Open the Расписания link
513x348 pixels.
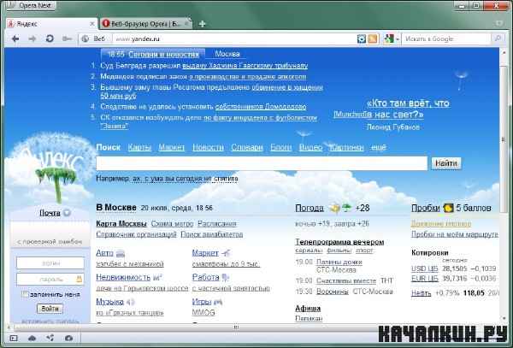(217, 224)
